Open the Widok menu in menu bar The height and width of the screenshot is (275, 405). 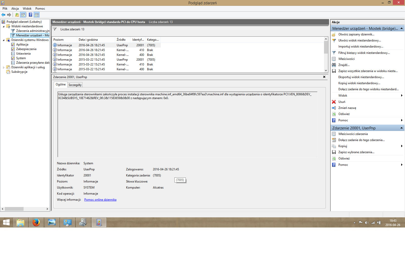pos(27,9)
